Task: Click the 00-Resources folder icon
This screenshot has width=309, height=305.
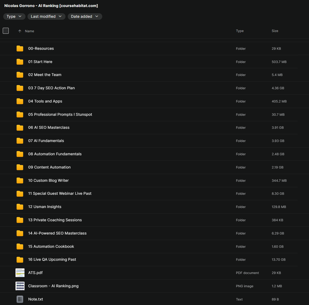Action: tap(20, 48)
